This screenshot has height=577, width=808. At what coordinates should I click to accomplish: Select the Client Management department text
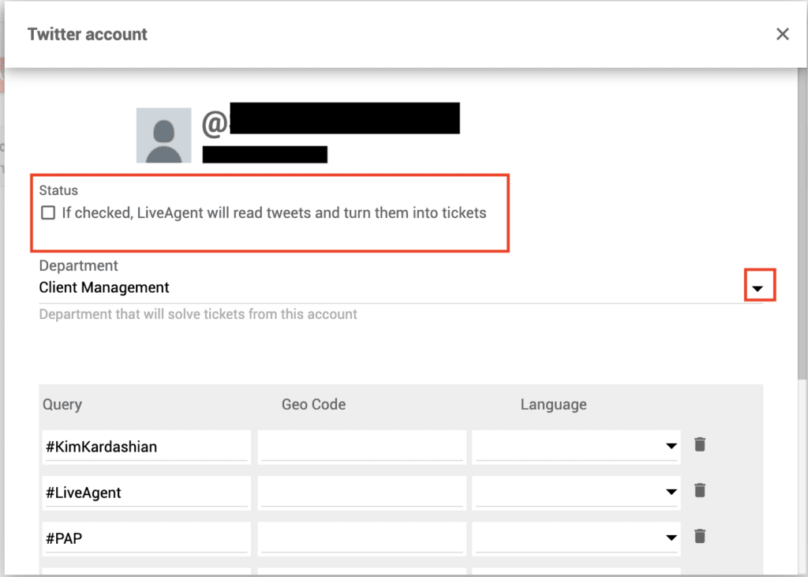coord(103,287)
